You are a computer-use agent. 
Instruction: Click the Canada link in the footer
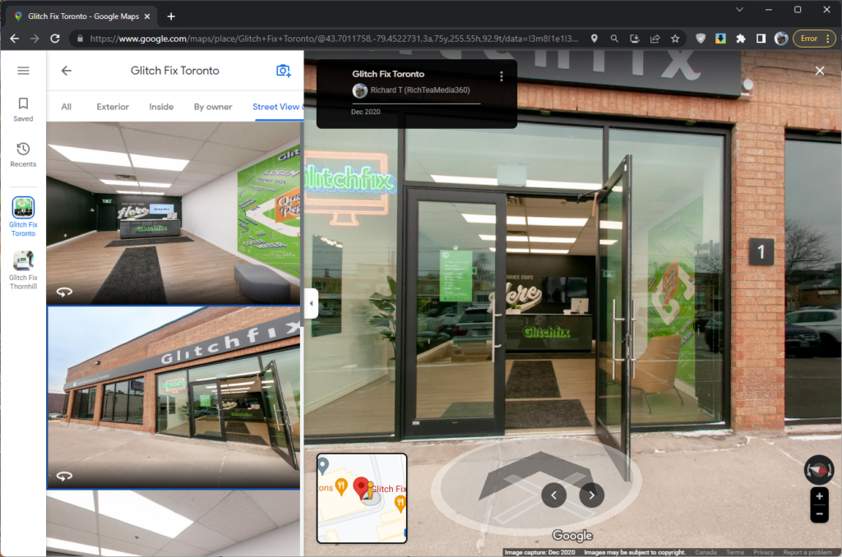click(706, 552)
